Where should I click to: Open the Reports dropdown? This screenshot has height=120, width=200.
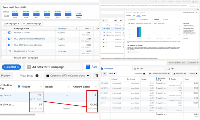(193, 74)
